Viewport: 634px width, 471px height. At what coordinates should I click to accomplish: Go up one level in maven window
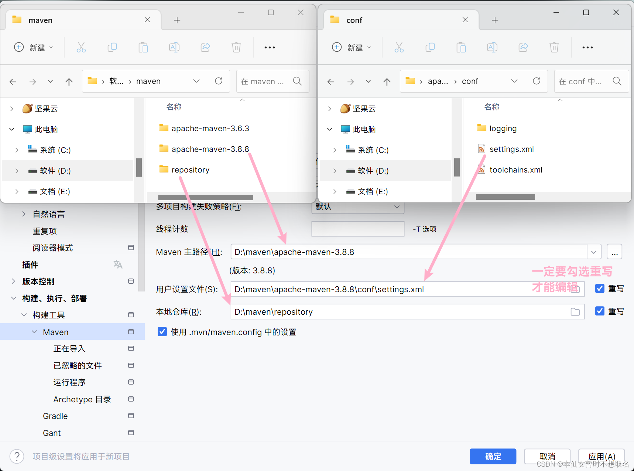pyautogui.click(x=69, y=81)
